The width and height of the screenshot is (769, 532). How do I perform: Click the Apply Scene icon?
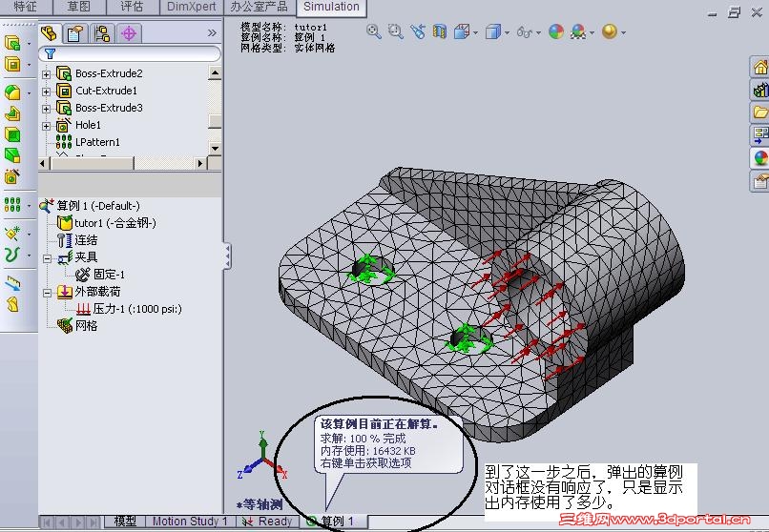point(578,31)
